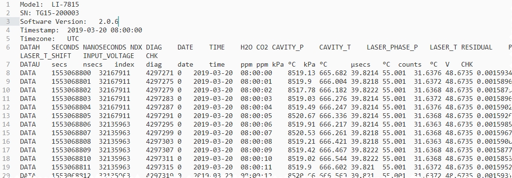This screenshot has width=512, height=178.
Task: Click the DATAU units row label
Action: (x=30, y=64)
